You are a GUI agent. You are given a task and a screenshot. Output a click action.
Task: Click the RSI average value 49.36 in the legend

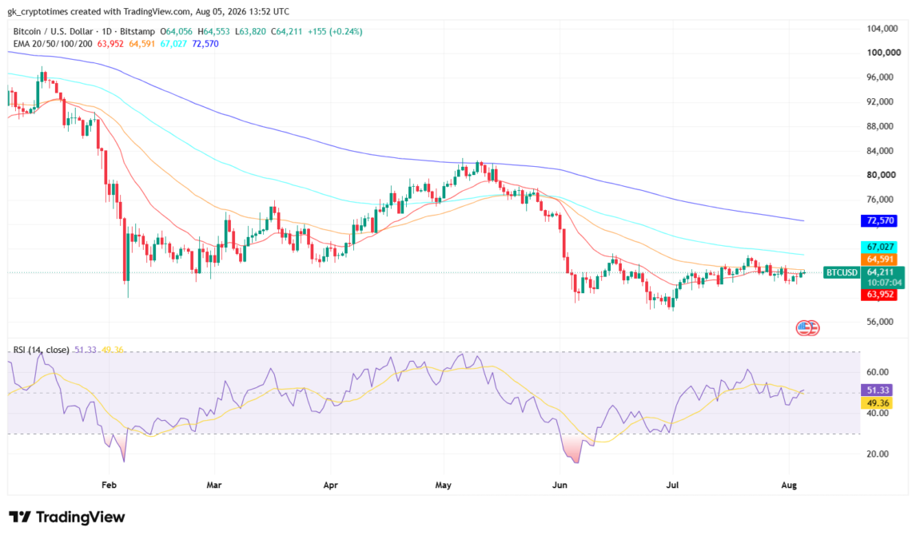click(x=113, y=350)
